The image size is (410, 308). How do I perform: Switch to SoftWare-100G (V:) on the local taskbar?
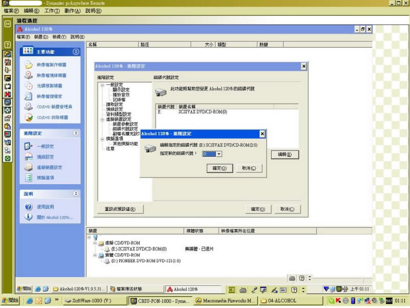click(x=95, y=301)
